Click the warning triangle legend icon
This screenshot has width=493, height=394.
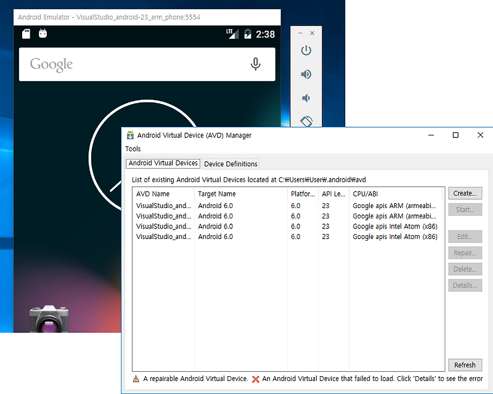[x=136, y=379]
